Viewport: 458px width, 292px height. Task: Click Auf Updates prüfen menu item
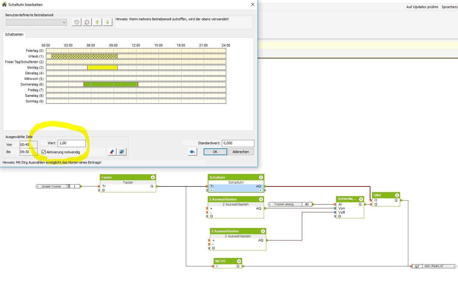[422, 7]
